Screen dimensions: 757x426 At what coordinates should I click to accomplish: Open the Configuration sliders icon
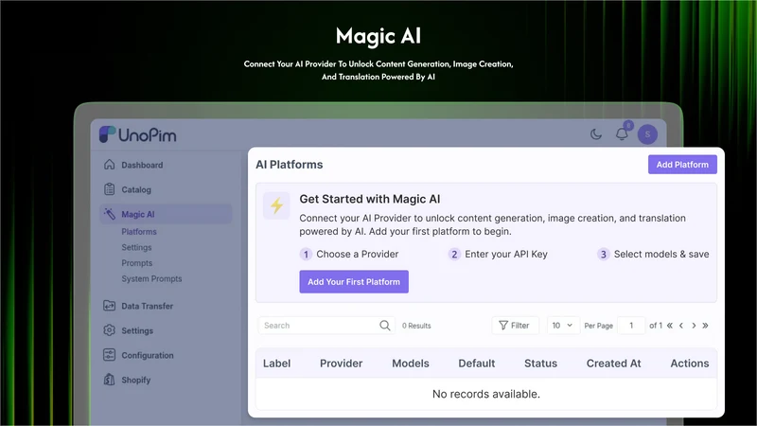[x=110, y=355]
